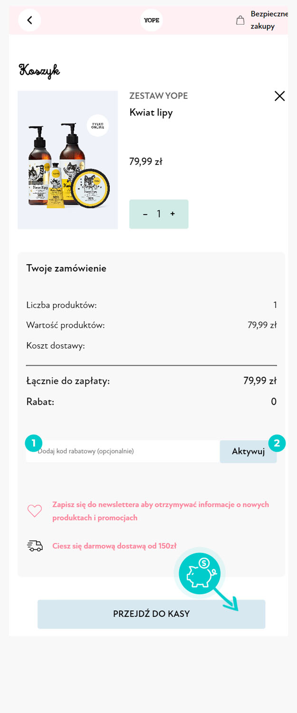Open the YOPE logo home link

[x=152, y=20]
